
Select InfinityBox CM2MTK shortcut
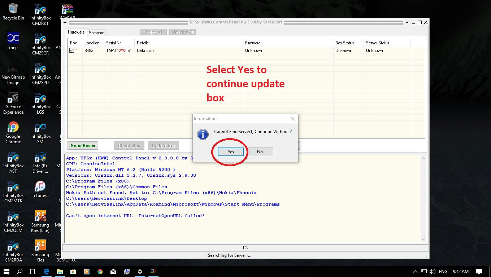click(x=13, y=192)
